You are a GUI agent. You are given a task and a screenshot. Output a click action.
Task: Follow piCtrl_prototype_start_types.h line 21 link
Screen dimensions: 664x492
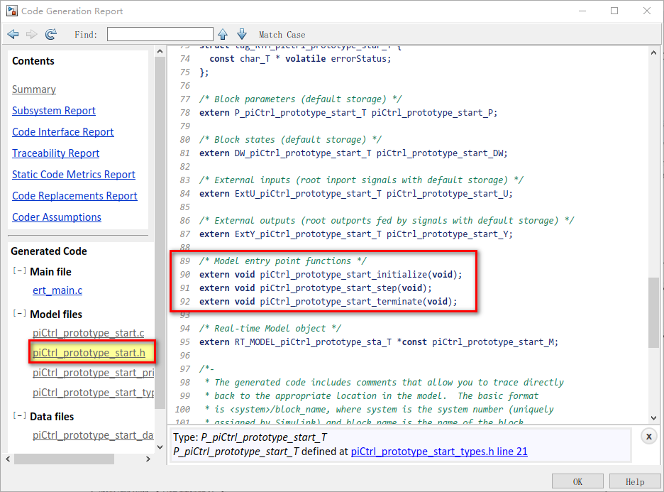[x=439, y=452]
